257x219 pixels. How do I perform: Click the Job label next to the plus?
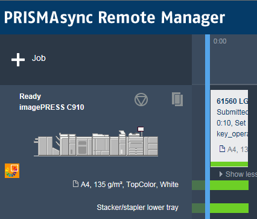click(39, 58)
